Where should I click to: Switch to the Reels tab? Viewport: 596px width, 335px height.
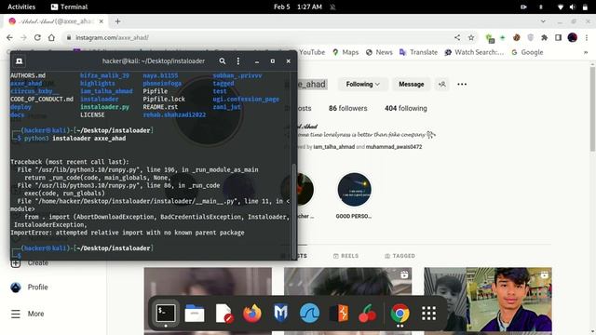[345, 256]
